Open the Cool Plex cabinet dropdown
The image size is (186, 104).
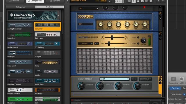(85, 44)
